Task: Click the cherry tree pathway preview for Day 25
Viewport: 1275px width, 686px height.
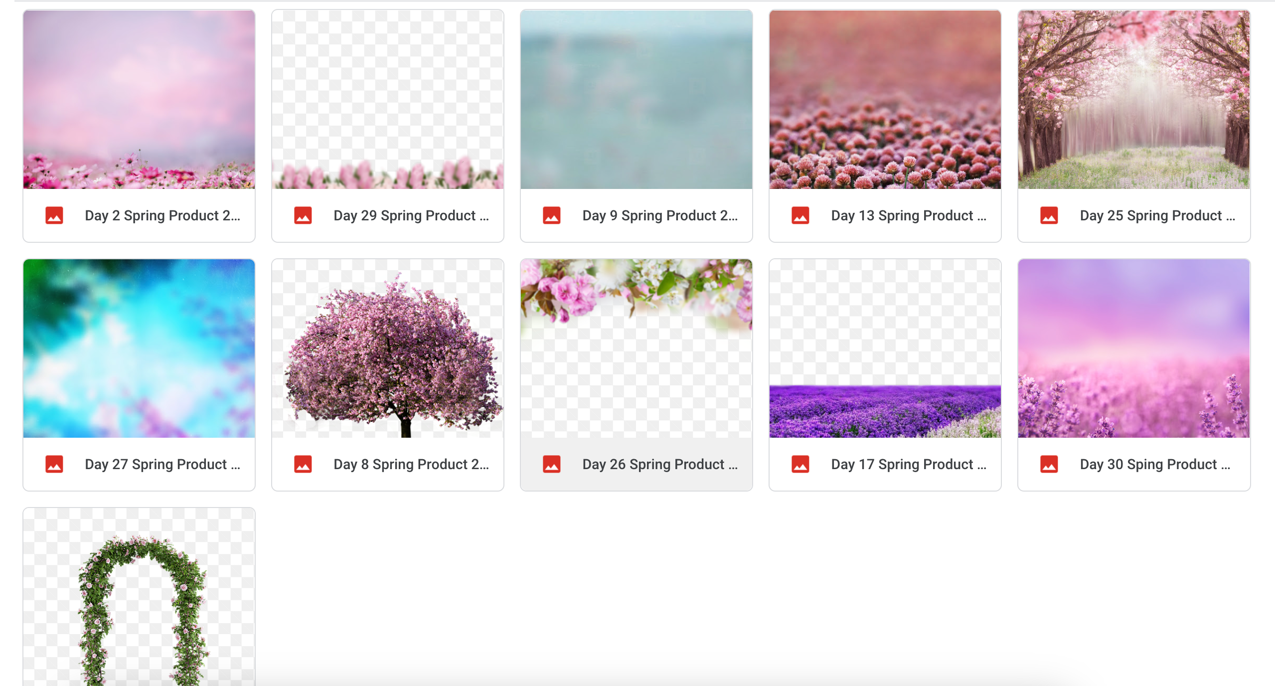Action: 1134,100
